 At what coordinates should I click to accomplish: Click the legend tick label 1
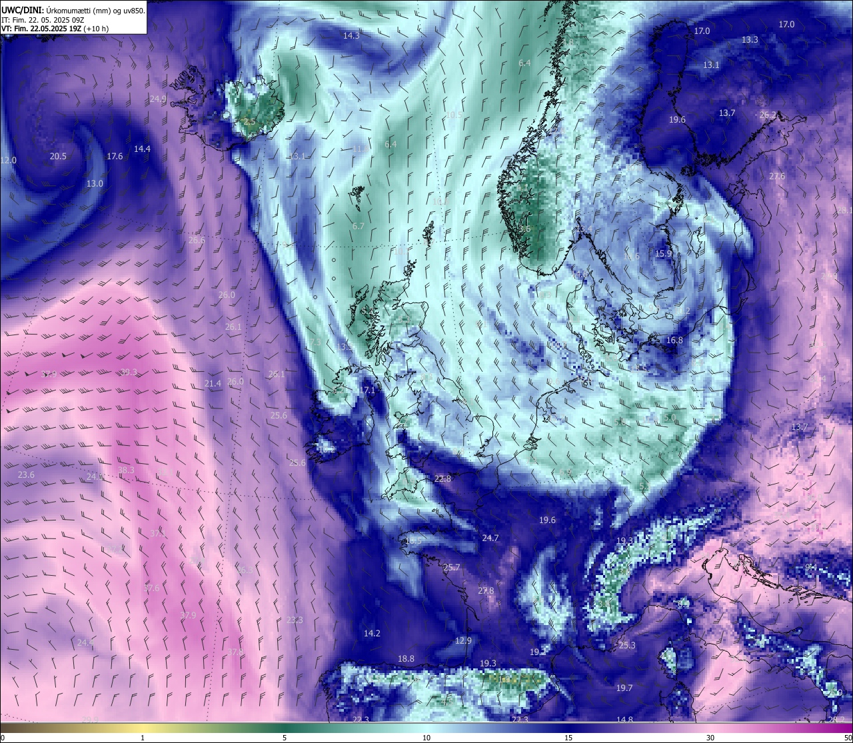143,738
